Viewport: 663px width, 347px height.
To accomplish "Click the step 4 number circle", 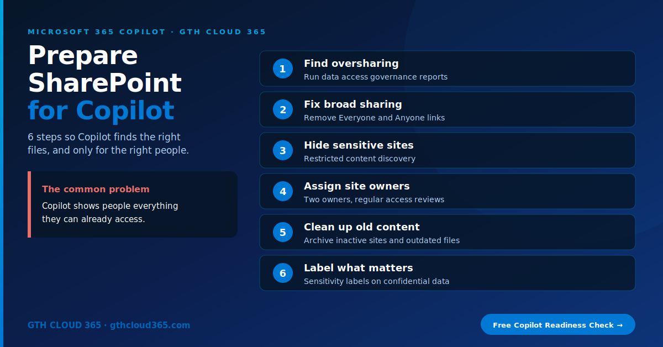I will pos(283,191).
